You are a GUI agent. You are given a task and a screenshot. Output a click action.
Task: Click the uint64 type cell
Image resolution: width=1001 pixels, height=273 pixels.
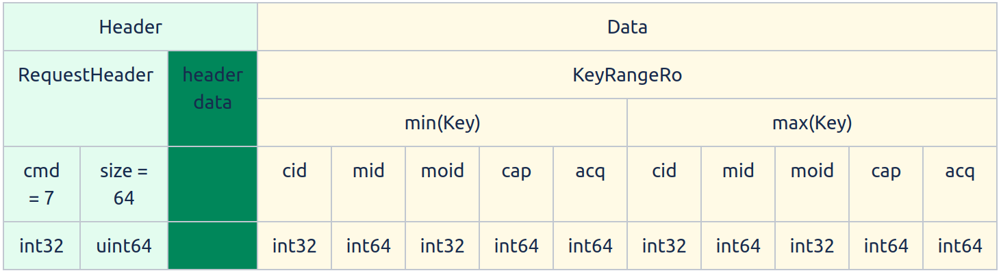[x=124, y=246]
